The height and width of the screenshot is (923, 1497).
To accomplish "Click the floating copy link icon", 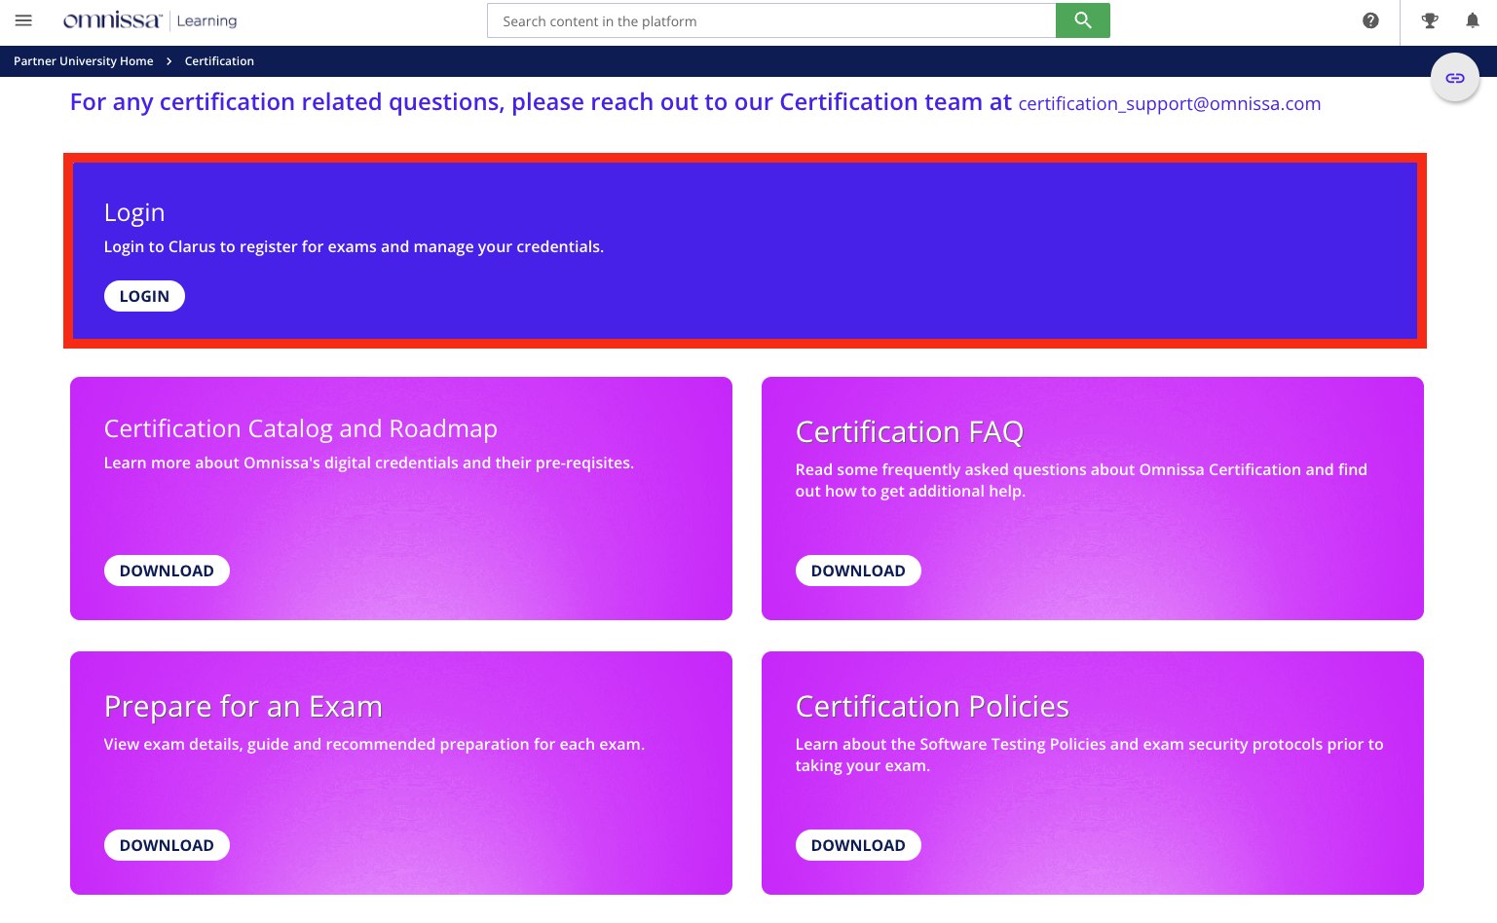I will click(x=1454, y=78).
